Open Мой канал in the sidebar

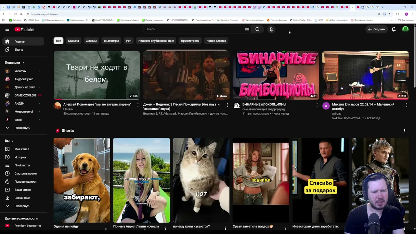[23, 149]
